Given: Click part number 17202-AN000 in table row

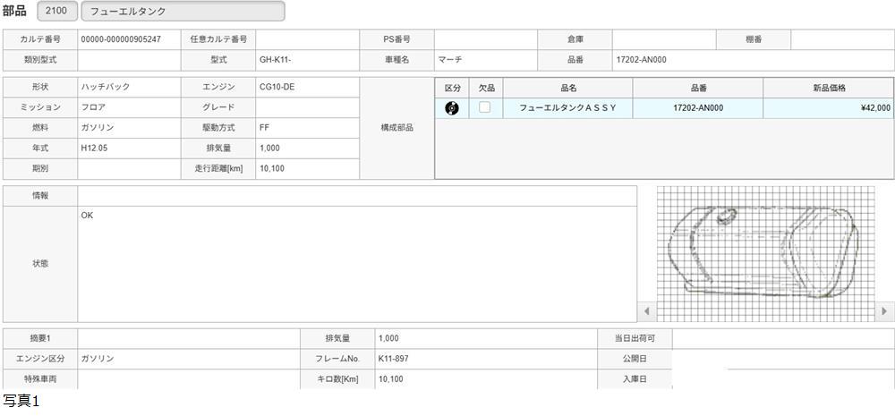Looking at the screenshot, I should 698,108.
